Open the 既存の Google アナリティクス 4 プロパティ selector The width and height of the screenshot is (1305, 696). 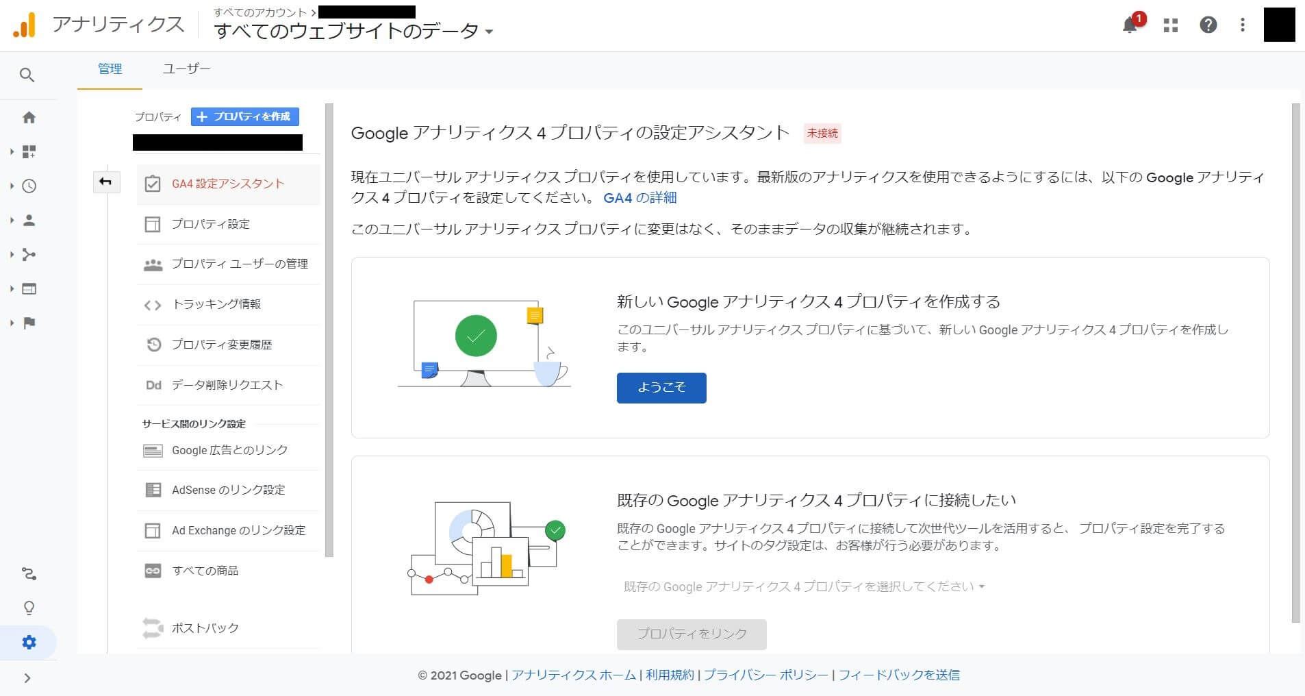(x=802, y=586)
